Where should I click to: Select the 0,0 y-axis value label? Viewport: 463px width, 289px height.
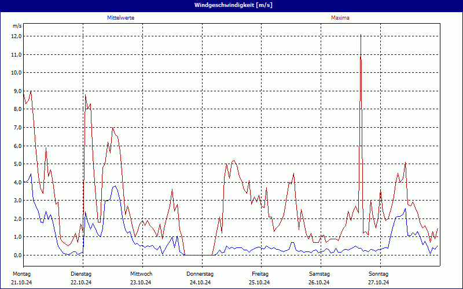[x=17, y=255]
